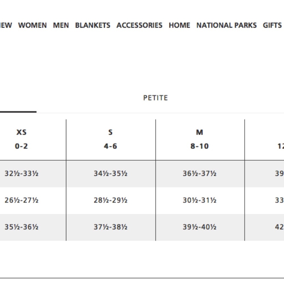Click the GIFTS navigation item
Image resolution: width=284 pixels, height=284 pixels.
[272, 25]
